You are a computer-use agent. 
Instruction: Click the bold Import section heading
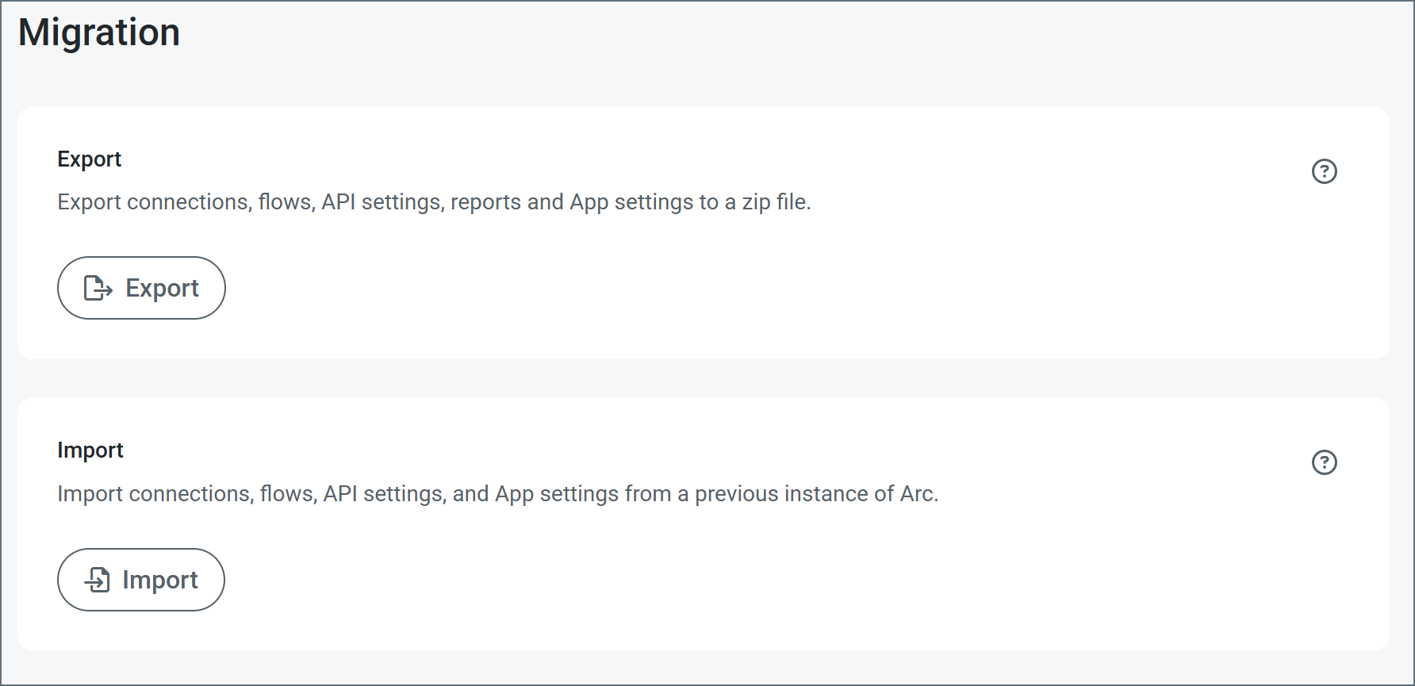[90, 450]
